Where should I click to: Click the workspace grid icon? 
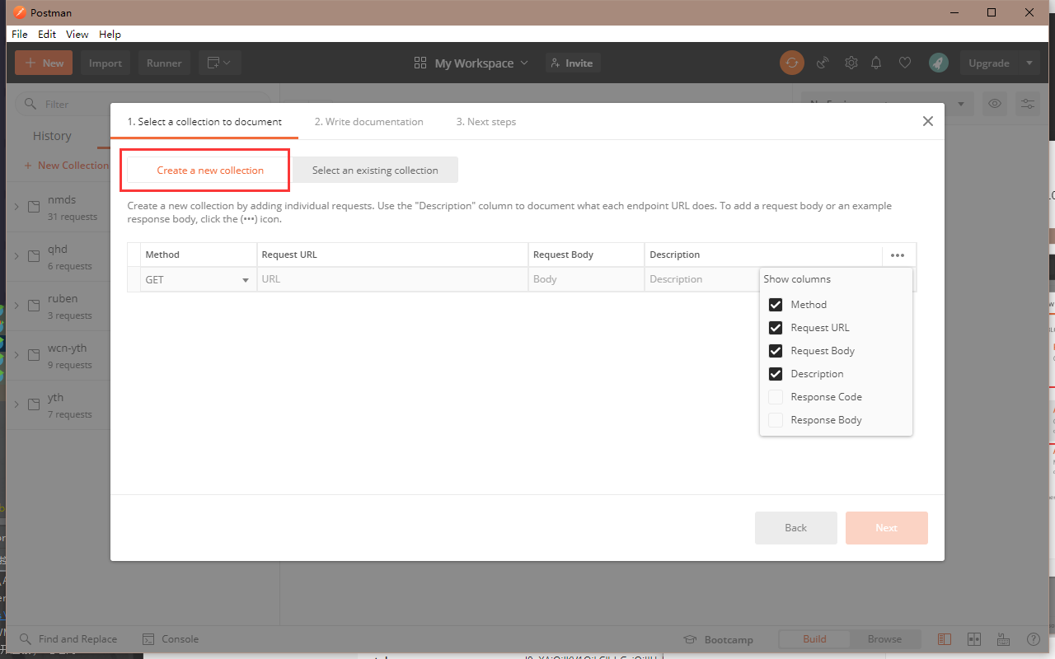(x=420, y=63)
